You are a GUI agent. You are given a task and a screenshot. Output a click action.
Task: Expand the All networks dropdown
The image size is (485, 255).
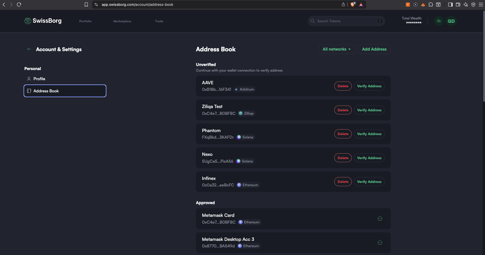(337, 49)
